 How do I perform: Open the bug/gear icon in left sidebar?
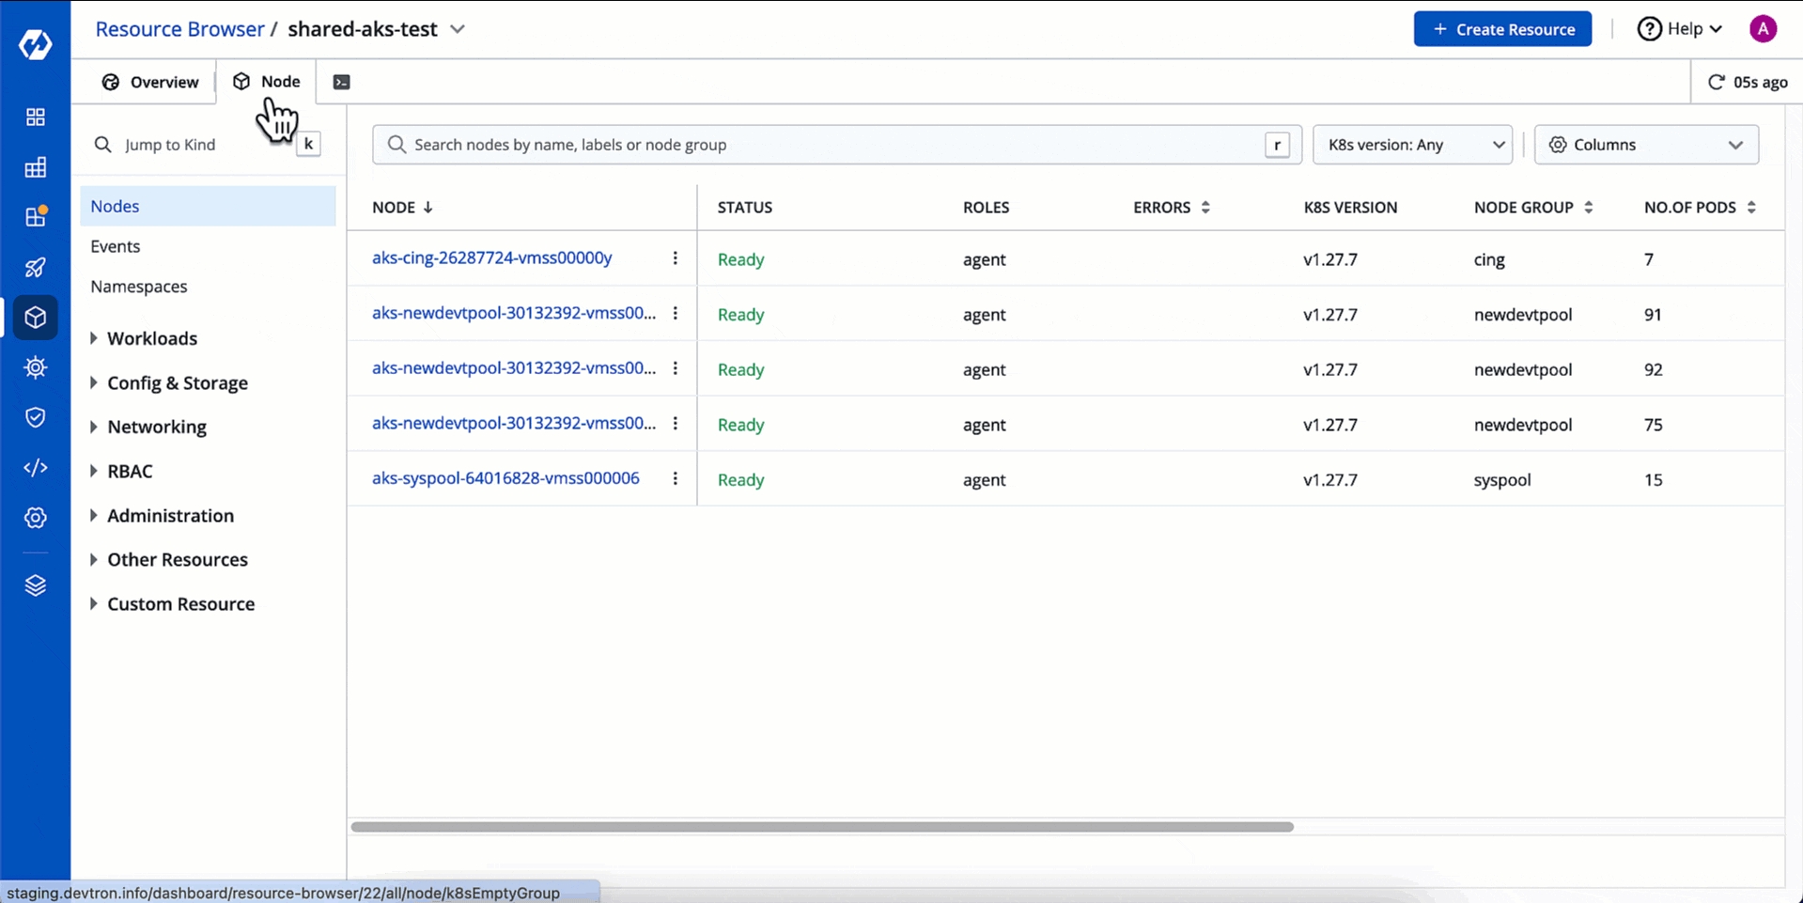(35, 367)
